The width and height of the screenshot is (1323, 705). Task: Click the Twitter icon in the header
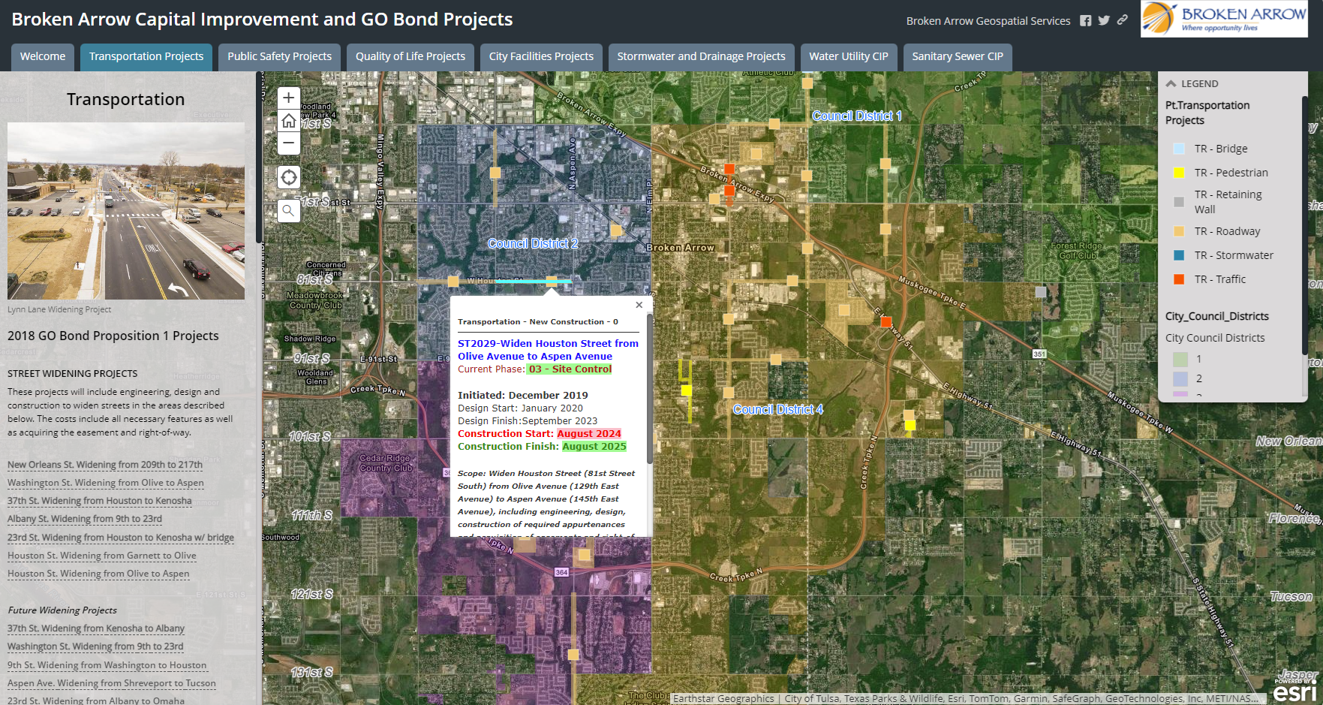(x=1103, y=21)
